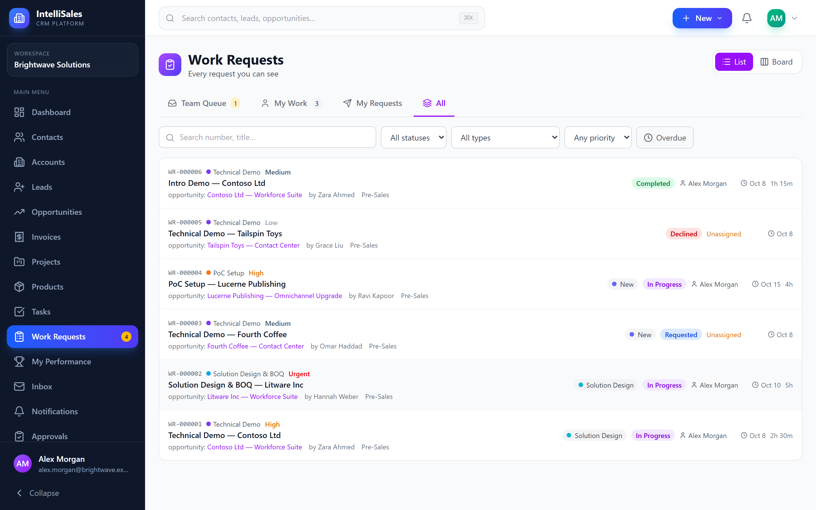The image size is (816, 510).
Task: Switch to Board view
Action: point(776,62)
